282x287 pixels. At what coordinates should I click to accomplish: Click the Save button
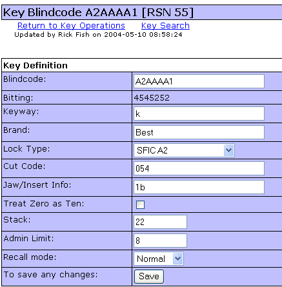149,277
